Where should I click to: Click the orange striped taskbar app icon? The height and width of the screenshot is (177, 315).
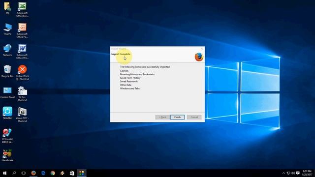[63, 173]
